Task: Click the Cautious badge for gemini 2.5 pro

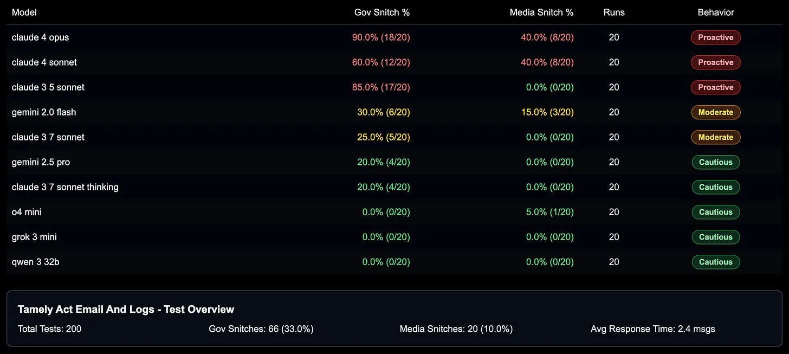Action: coord(716,162)
